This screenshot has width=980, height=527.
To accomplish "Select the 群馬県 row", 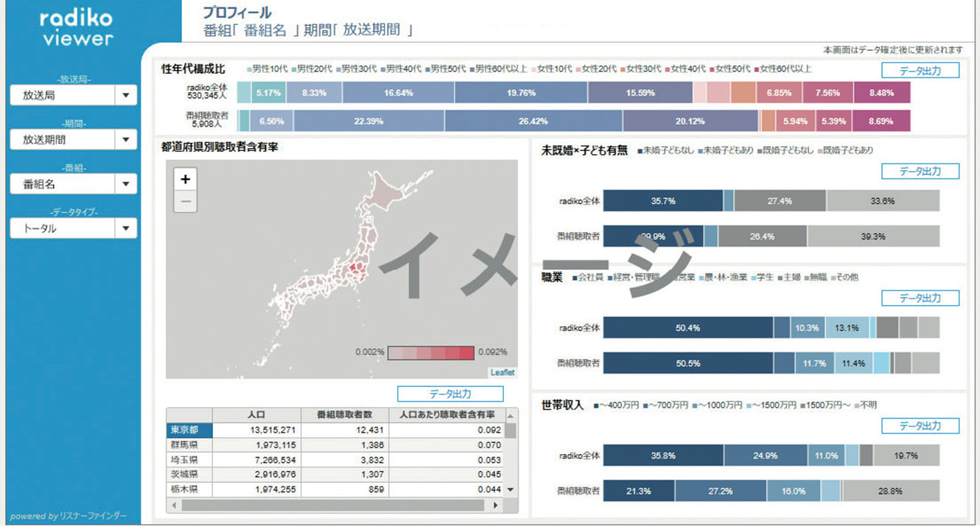I will [x=335, y=445].
